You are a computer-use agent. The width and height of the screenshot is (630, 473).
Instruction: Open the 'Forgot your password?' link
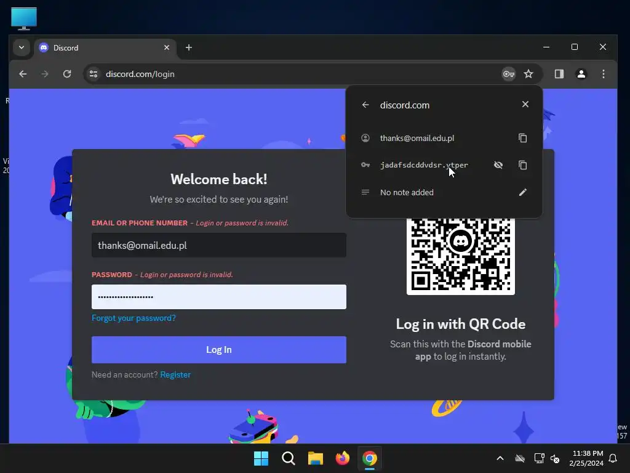point(134,318)
